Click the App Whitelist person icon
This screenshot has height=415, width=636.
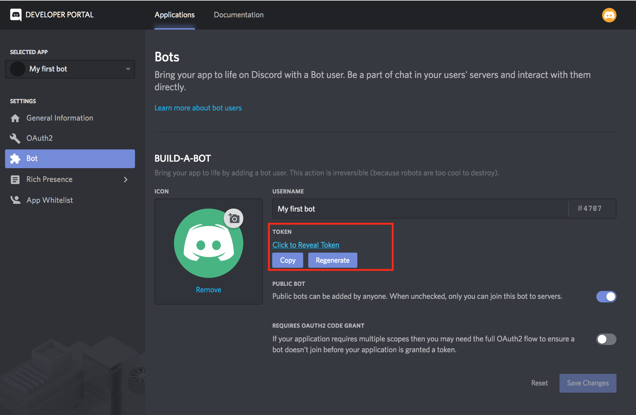pyautogui.click(x=15, y=200)
